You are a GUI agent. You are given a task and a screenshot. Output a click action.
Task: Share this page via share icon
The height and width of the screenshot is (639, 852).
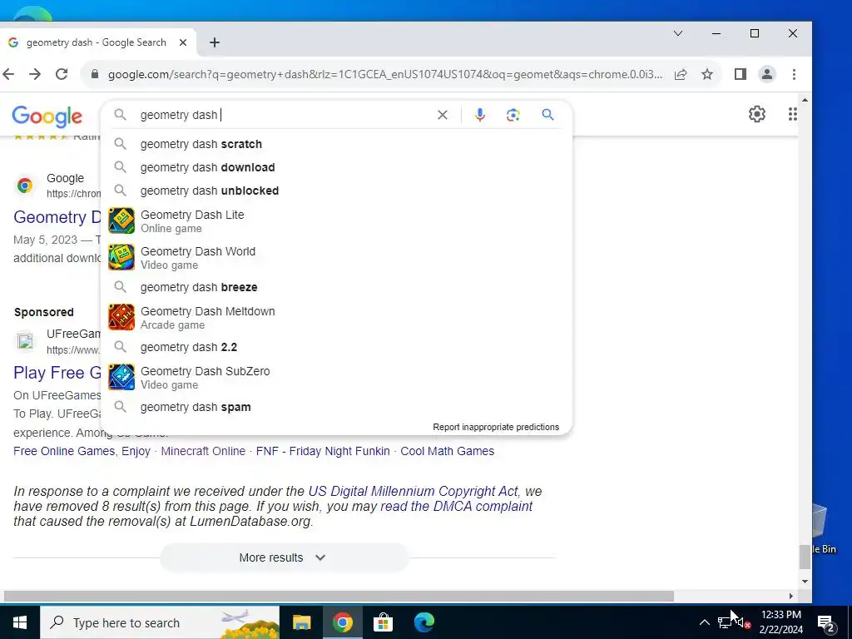(x=681, y=74)
